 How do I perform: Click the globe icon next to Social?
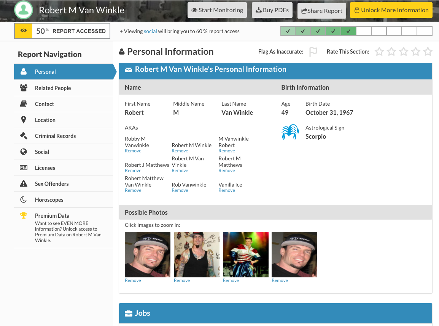pyautogui.click(x=24, y=152)
